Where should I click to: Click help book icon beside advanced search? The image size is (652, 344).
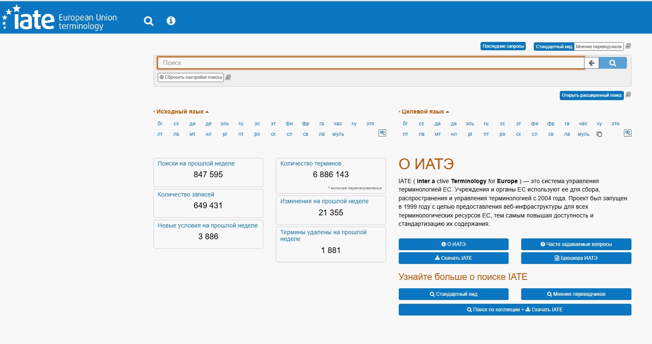628,95
